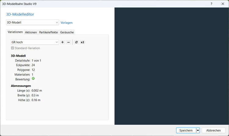Remove the variation with minus icon
The image size is (229, 136).
point(68,42)
